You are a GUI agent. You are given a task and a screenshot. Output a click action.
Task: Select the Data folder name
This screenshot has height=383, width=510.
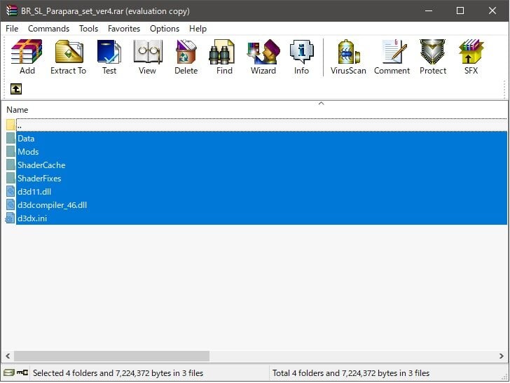(x=26, y=139)
